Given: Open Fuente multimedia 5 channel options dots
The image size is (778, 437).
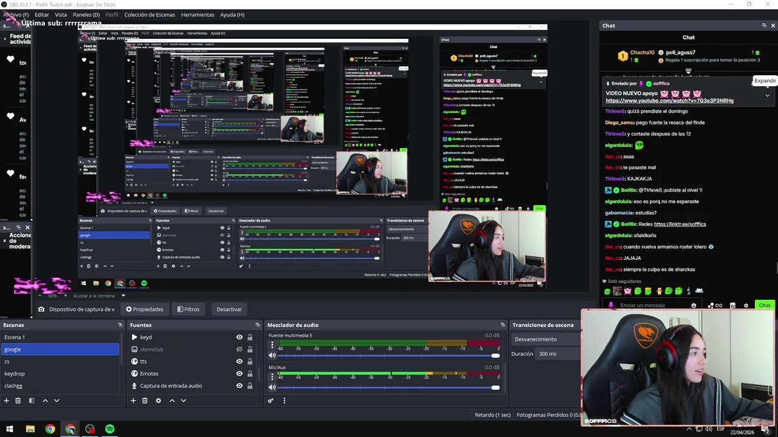Looking at the screenshot, I should 272,345.
